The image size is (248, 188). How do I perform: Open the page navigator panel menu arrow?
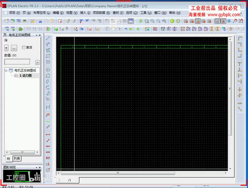coord(37,35)
